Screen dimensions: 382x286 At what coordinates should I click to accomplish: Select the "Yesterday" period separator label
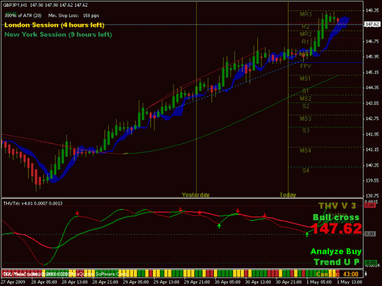click(196, 195)
